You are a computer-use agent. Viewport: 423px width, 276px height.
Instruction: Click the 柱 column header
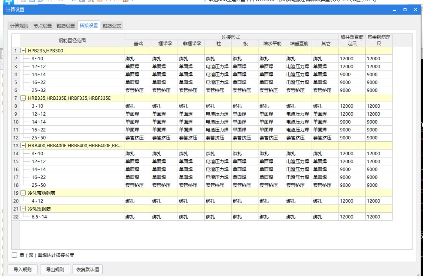click(x=218, y=43)
